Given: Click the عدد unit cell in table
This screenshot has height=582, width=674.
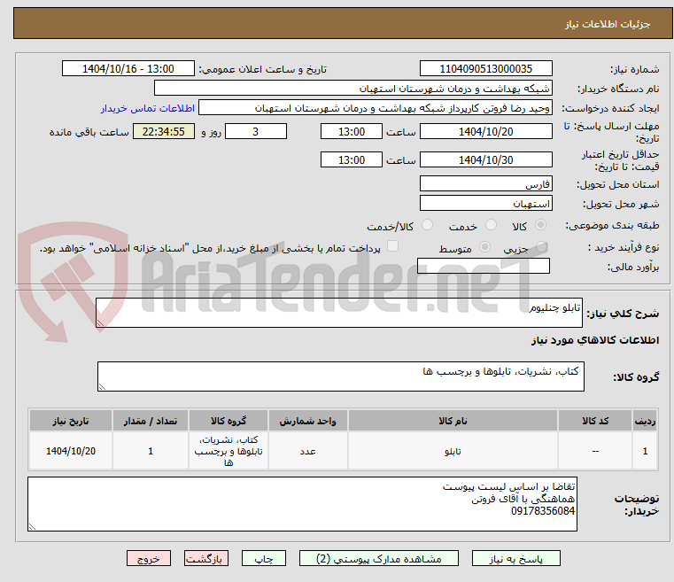Looking at the screenshot, I should [307, 451].
